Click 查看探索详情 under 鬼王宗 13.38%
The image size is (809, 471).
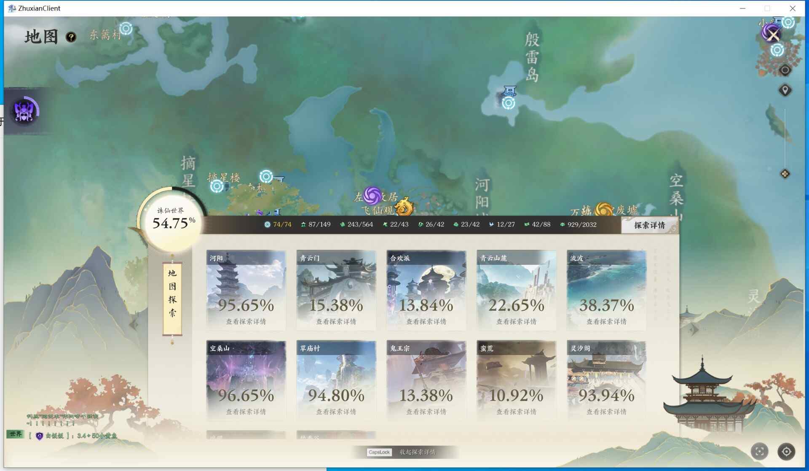(x=426, y=412)
